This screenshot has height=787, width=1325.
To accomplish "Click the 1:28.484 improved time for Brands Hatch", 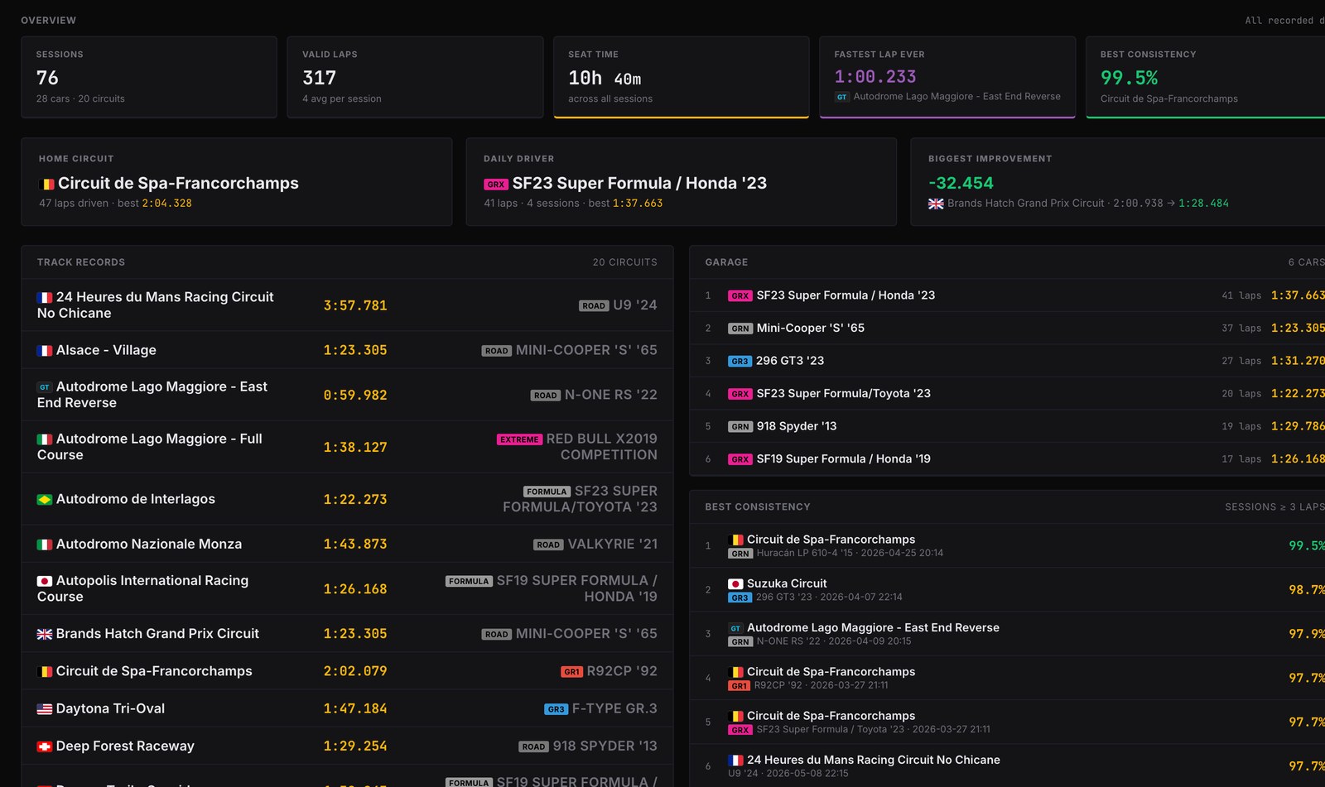I will 1203,204.
